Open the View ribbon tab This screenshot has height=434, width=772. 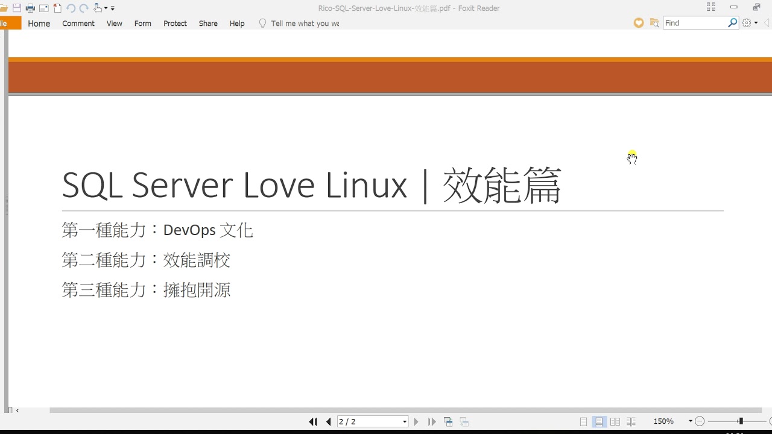pyautogui.click(x=114, y=24)
